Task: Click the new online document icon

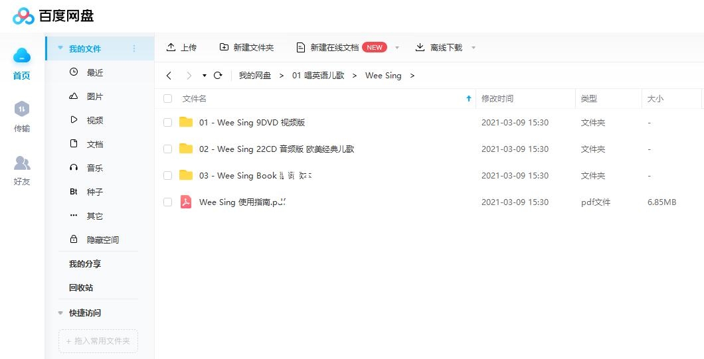Action: pyautogui.click(x=301, y=48)
